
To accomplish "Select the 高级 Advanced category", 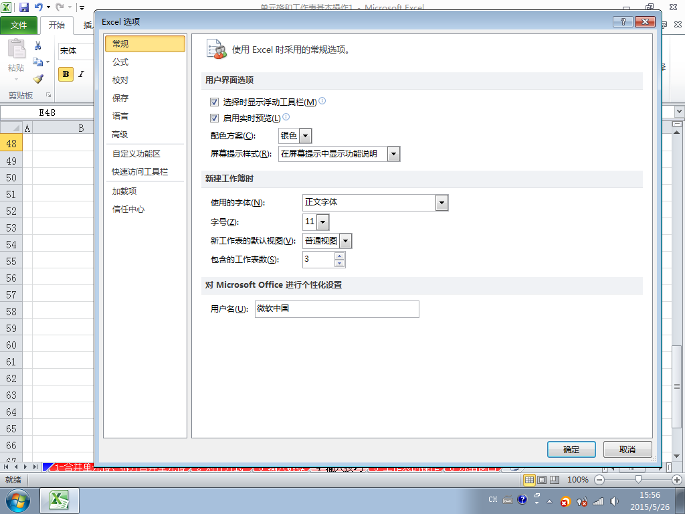I will tap(145, 135).
